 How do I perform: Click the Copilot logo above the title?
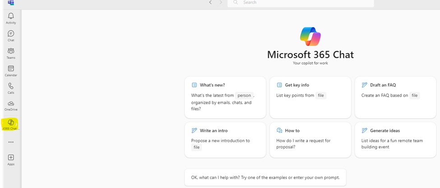310,36
